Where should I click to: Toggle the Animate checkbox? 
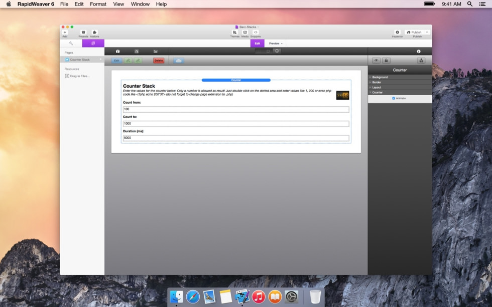pos(394,98)
